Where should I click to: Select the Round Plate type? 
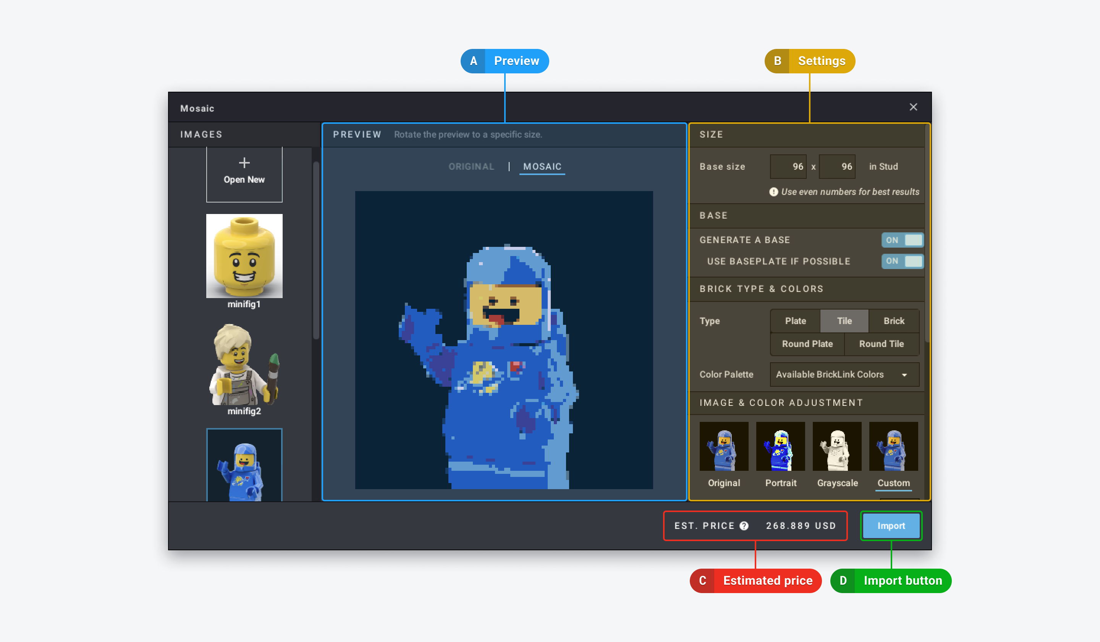point(807,344)
